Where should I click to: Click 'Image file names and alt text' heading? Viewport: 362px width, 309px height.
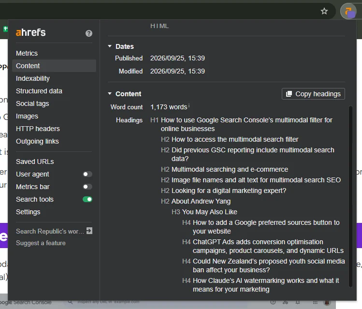(256, 180)
